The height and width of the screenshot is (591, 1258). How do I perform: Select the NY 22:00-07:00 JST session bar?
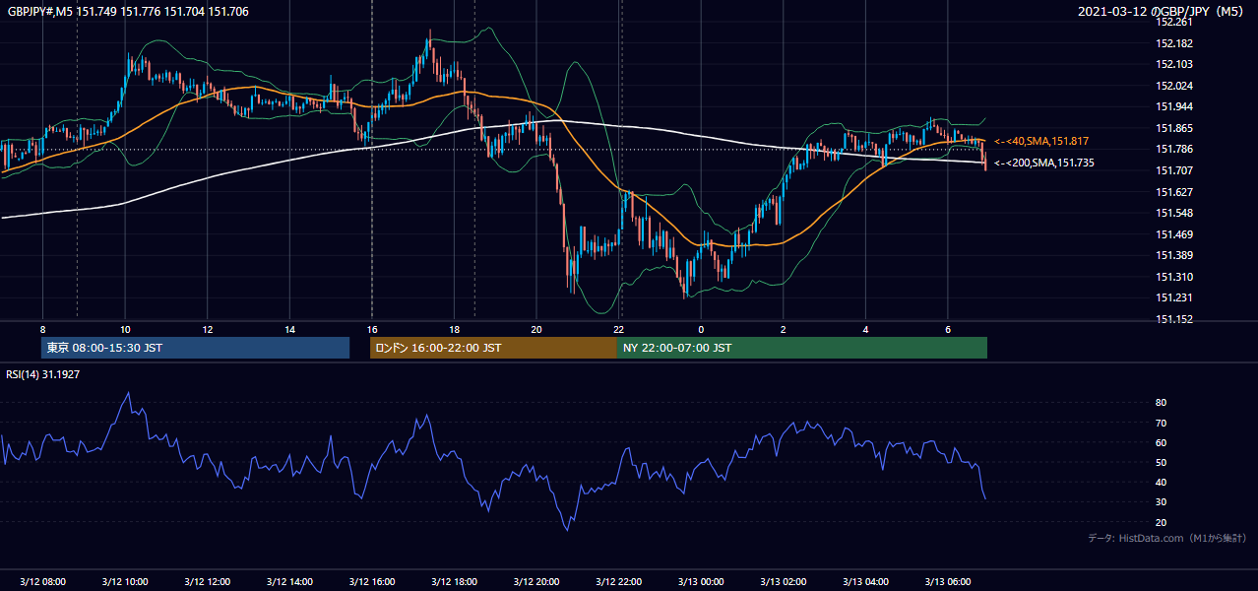tap(802, 348)
